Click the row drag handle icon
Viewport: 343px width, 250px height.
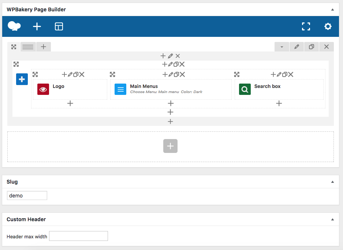(14, 47)
